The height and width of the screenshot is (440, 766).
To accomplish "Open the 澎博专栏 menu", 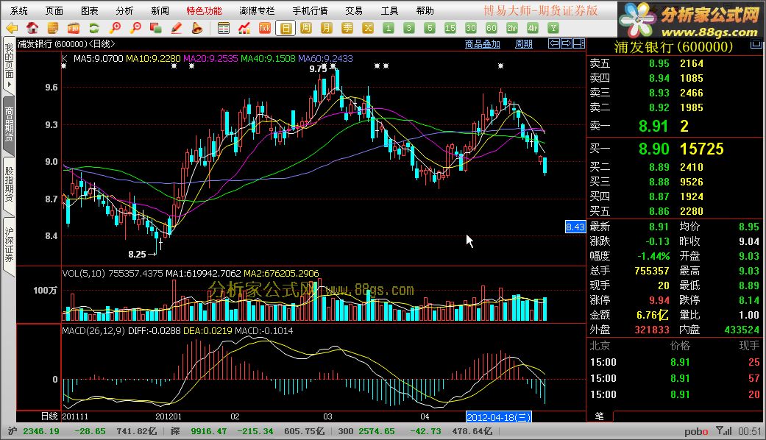I will [257, 10].
